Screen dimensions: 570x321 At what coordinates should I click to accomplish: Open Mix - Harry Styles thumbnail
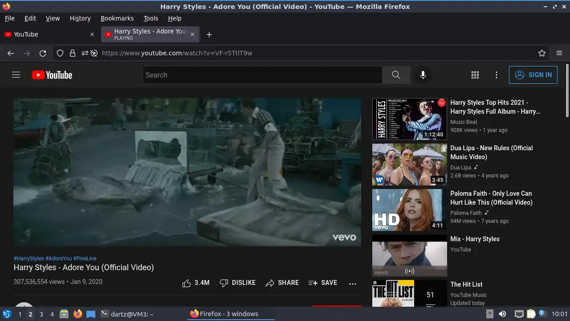[x=409, y=255]
